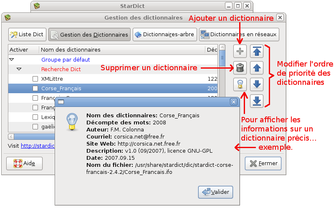This screenshot has height=208, width=336.
Task: Select Recherche Dict text
Action: (x=61, y=69)
